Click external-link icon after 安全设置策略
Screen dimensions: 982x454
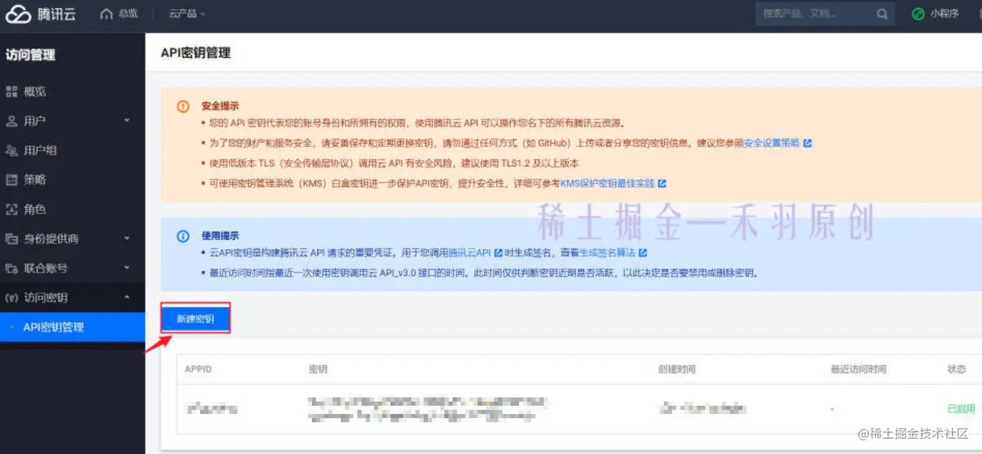807,144
